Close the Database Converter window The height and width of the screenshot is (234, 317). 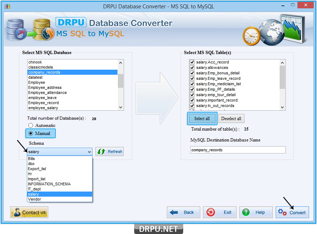click(x=305, y=5)
